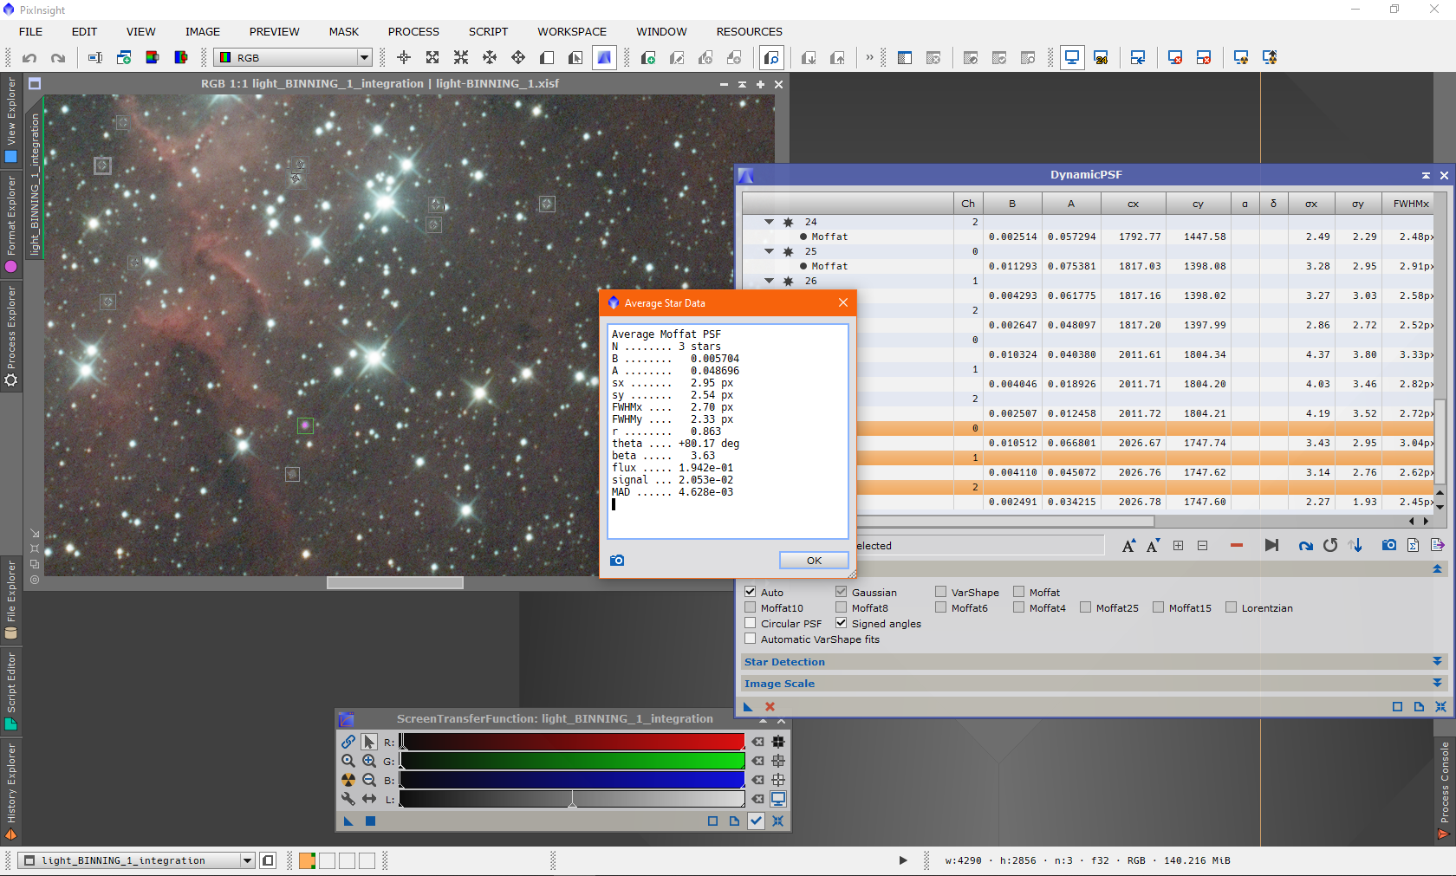The height and width of the screenshot is (876, 1456).
Task: Disable Signed angles checkbox
Action: point(842,623)
